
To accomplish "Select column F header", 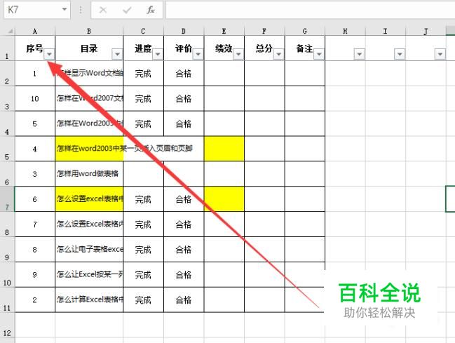I will point(264,31).
